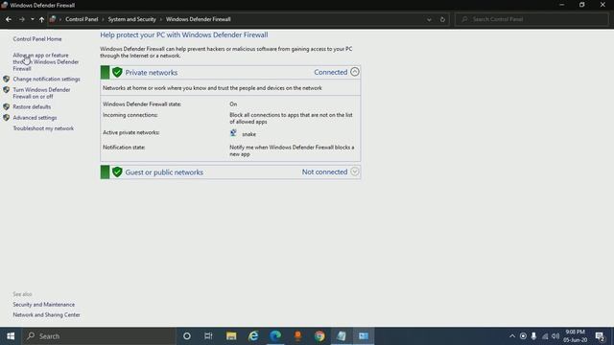Click Connected status for Private networks
Image resolution: width=614 pixels, height=345 pixels.
(330, 72)
